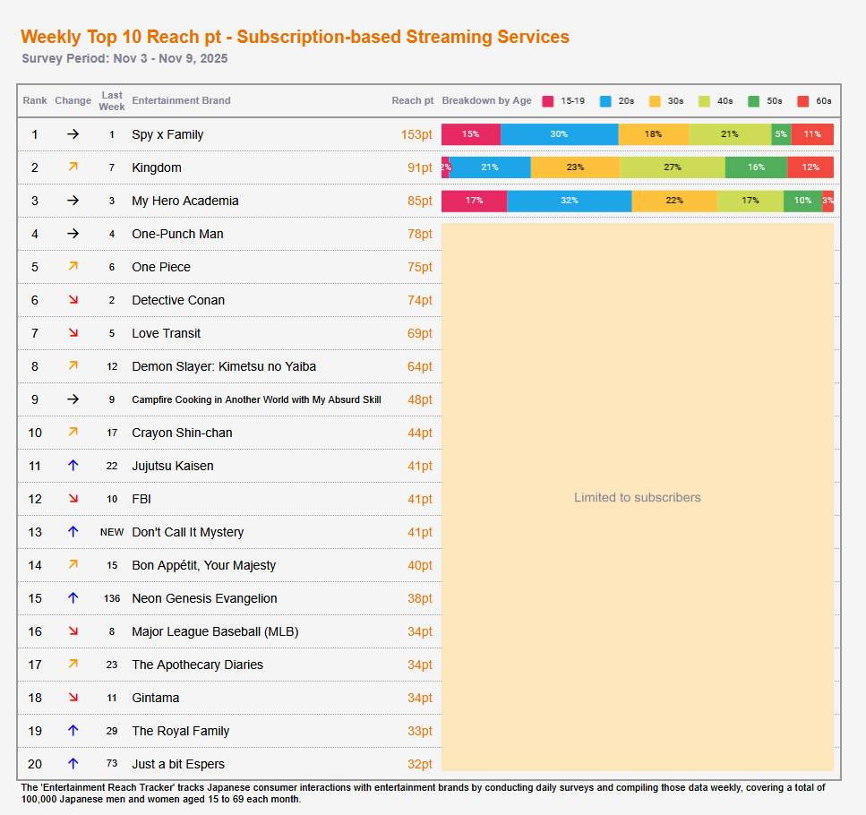Screen dimensions: 866x815
Task: Click the red down arrow for Major League Baseball
Action: [x=73, y=631]
